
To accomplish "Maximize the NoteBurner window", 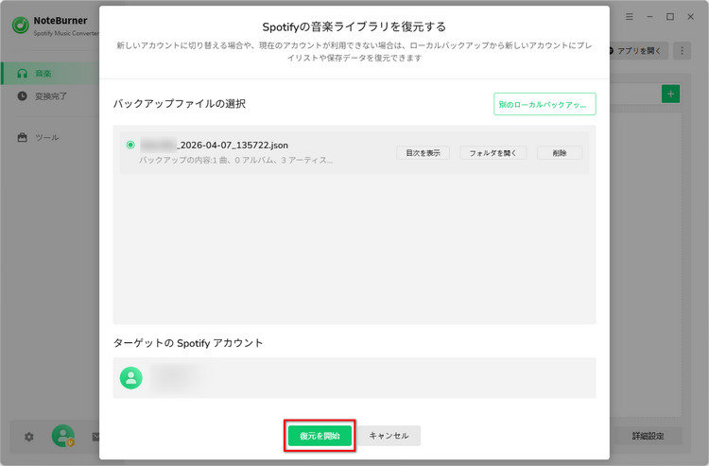I will (670, 17).
